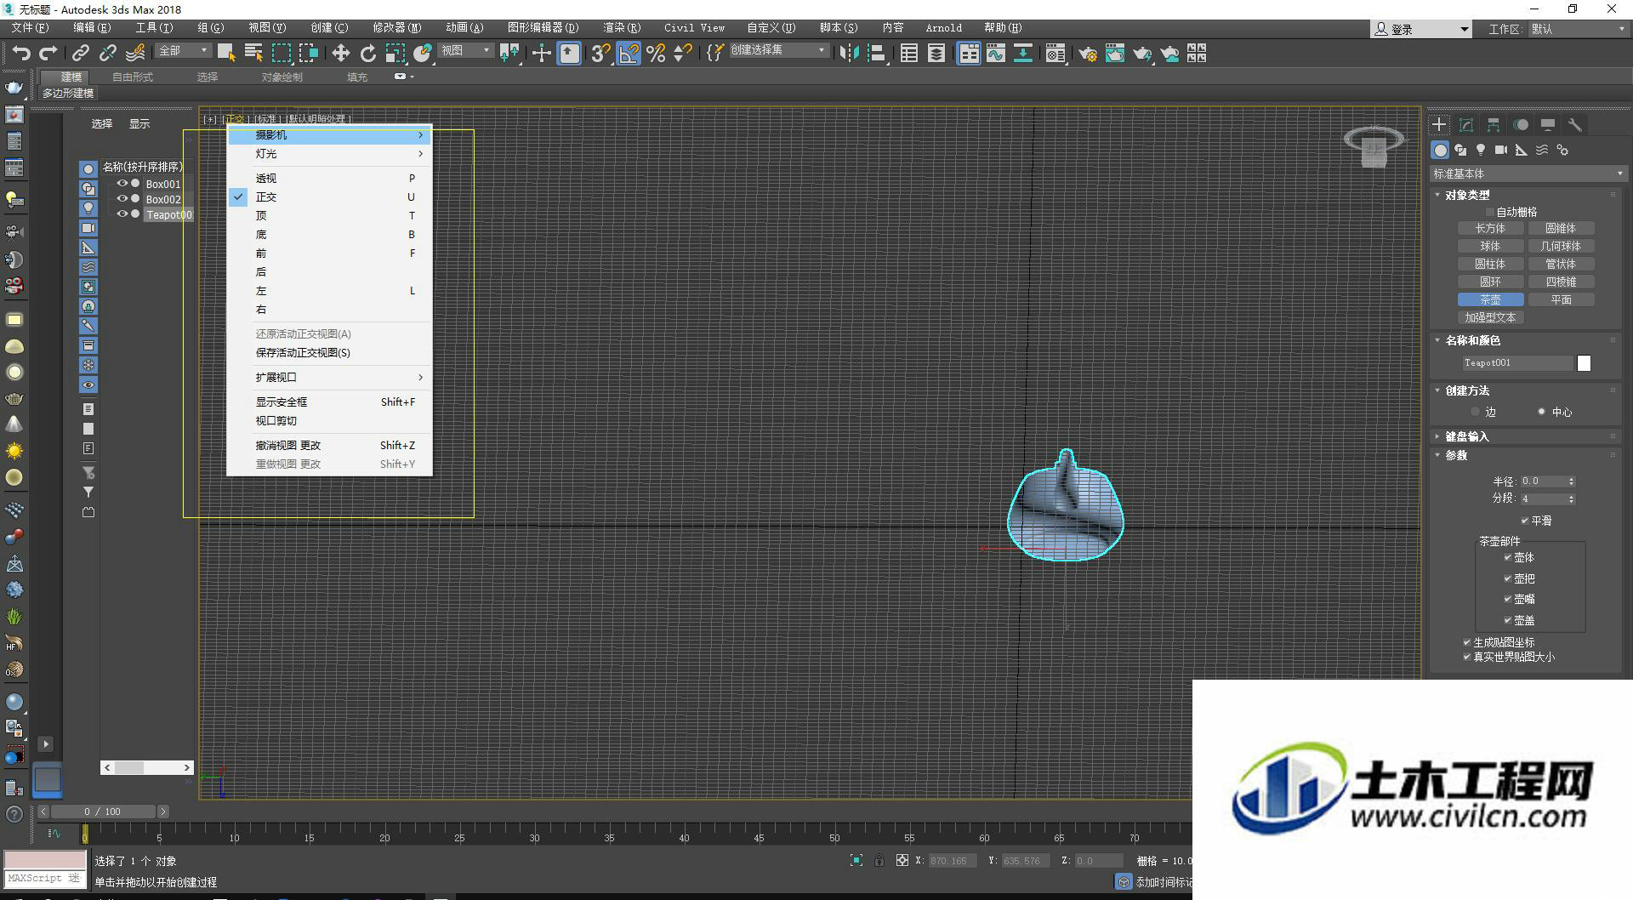Open the MAXScript help question icon
Screen dimensions: 1633x900
[x=14, y=814]
